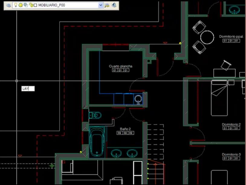Click the white layer color swatch
246x185 pixels.
point(35,5)
